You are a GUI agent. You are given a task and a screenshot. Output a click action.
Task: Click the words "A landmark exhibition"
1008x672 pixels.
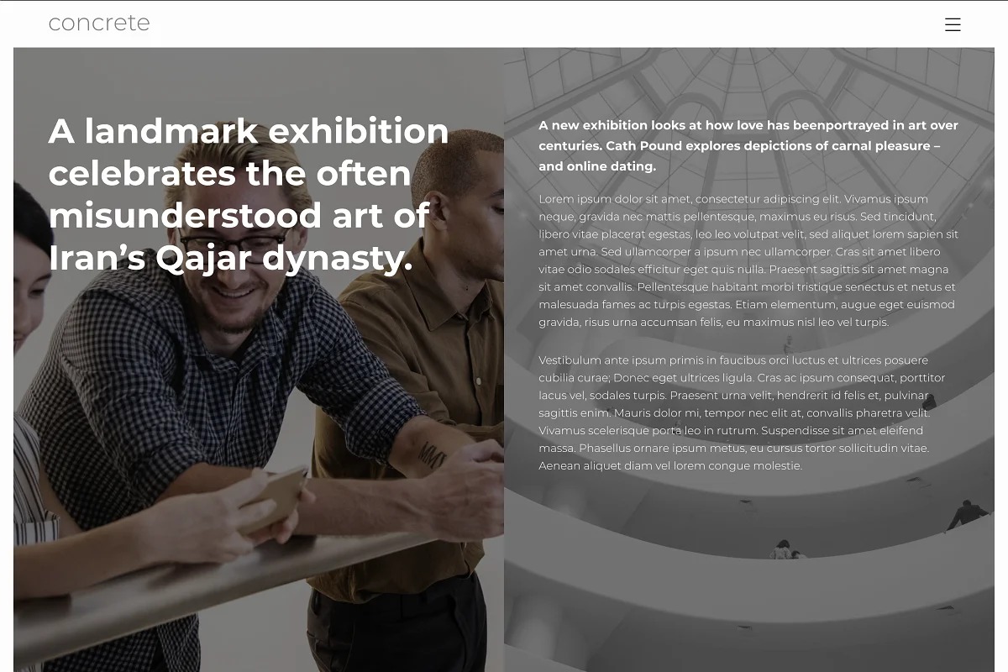pos(249,131)
